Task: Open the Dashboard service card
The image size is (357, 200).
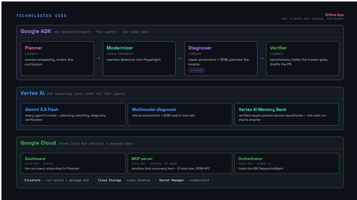Action: (x=73, y=163)
